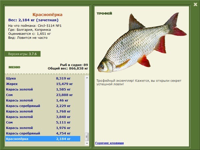The height and width of the screenshot is (150, 200).
Task: Click the scrollbar up arrow in fish list
Action: [x=87, y=78]
